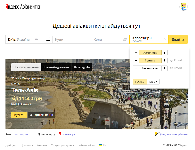Decrease the number of children with minus
The height and width of the screenshot is (150, 195).
pyautogui.click(x=136, y=61)
